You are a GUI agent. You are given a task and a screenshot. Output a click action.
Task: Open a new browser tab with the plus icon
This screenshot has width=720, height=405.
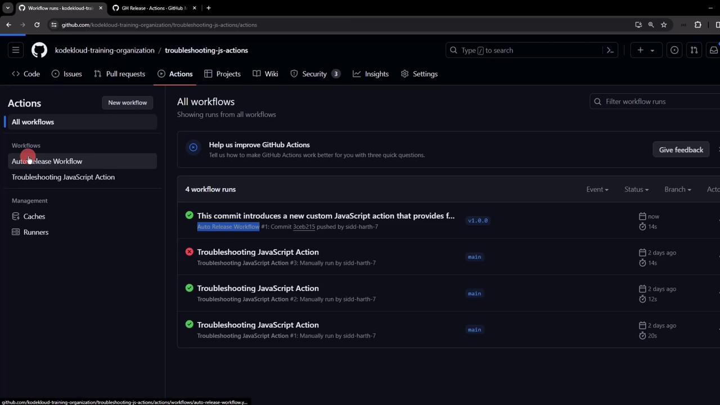(208, 8)
